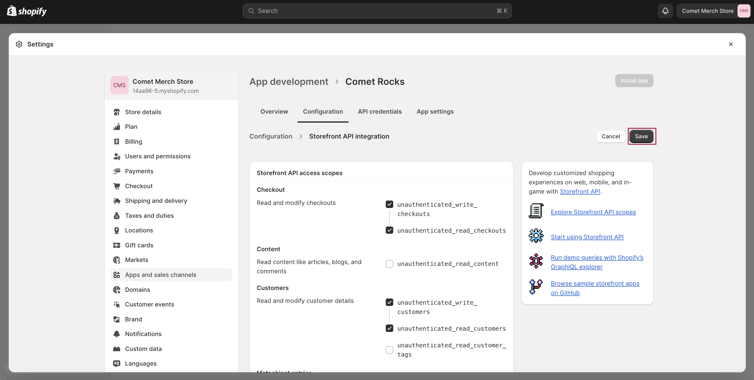Check unauthenticated_read_customer_tags box
Screen dimensions: 754x380
[389, 350]
